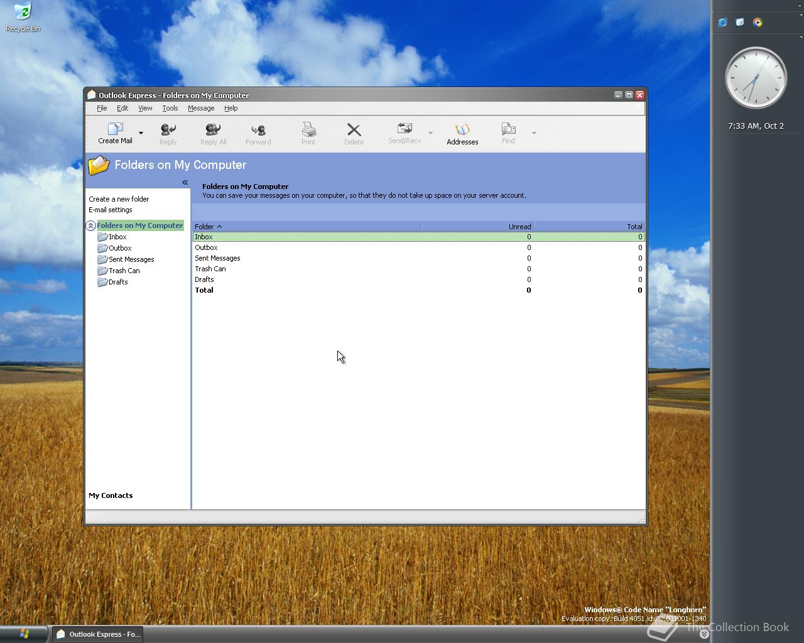804x643 pixels.
Task: Open the Recycle Bin desktop icon
Action: [x=23, y=17]
